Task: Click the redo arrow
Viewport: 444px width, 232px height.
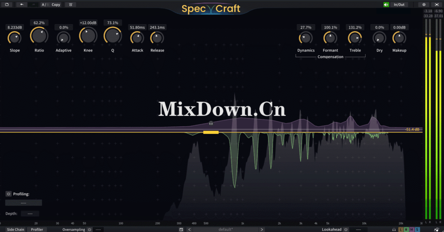Action: [33, 4]
